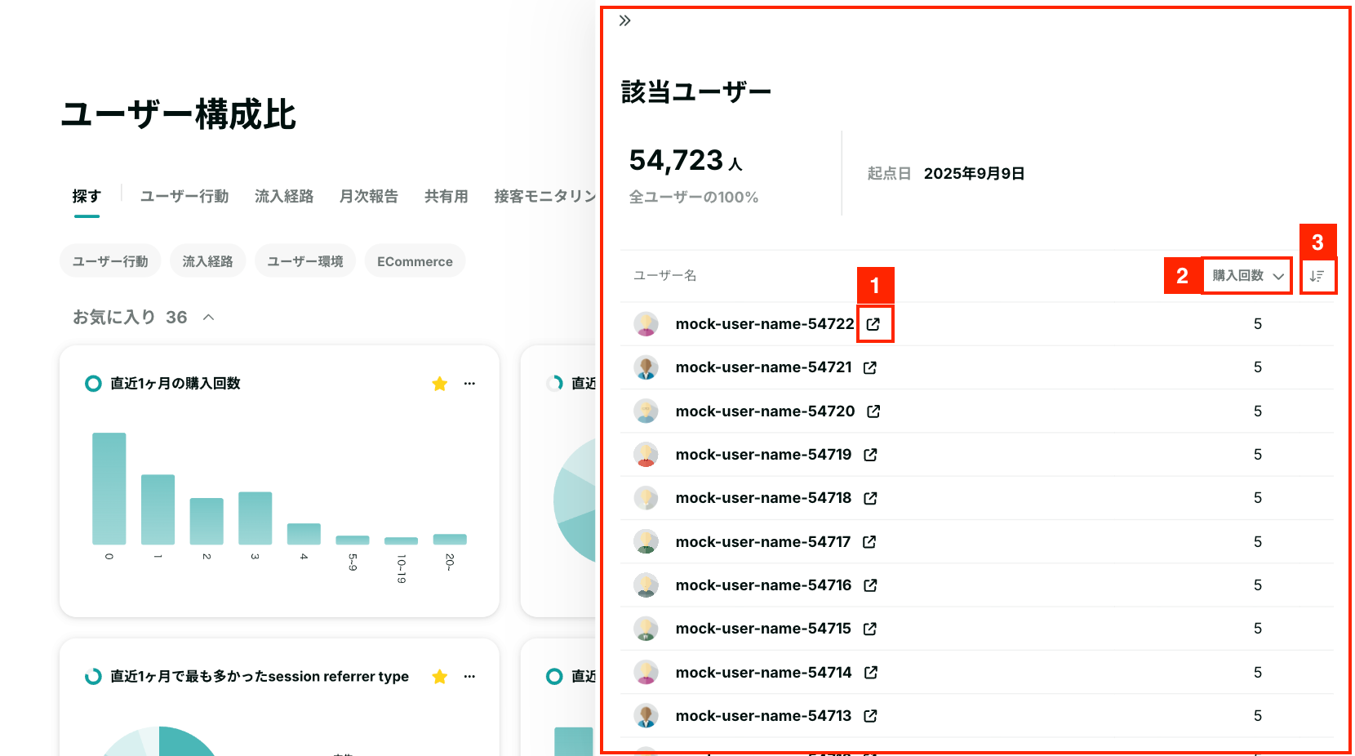
Task: Open user mock-user-name-54719
Action: coord(763,455)
